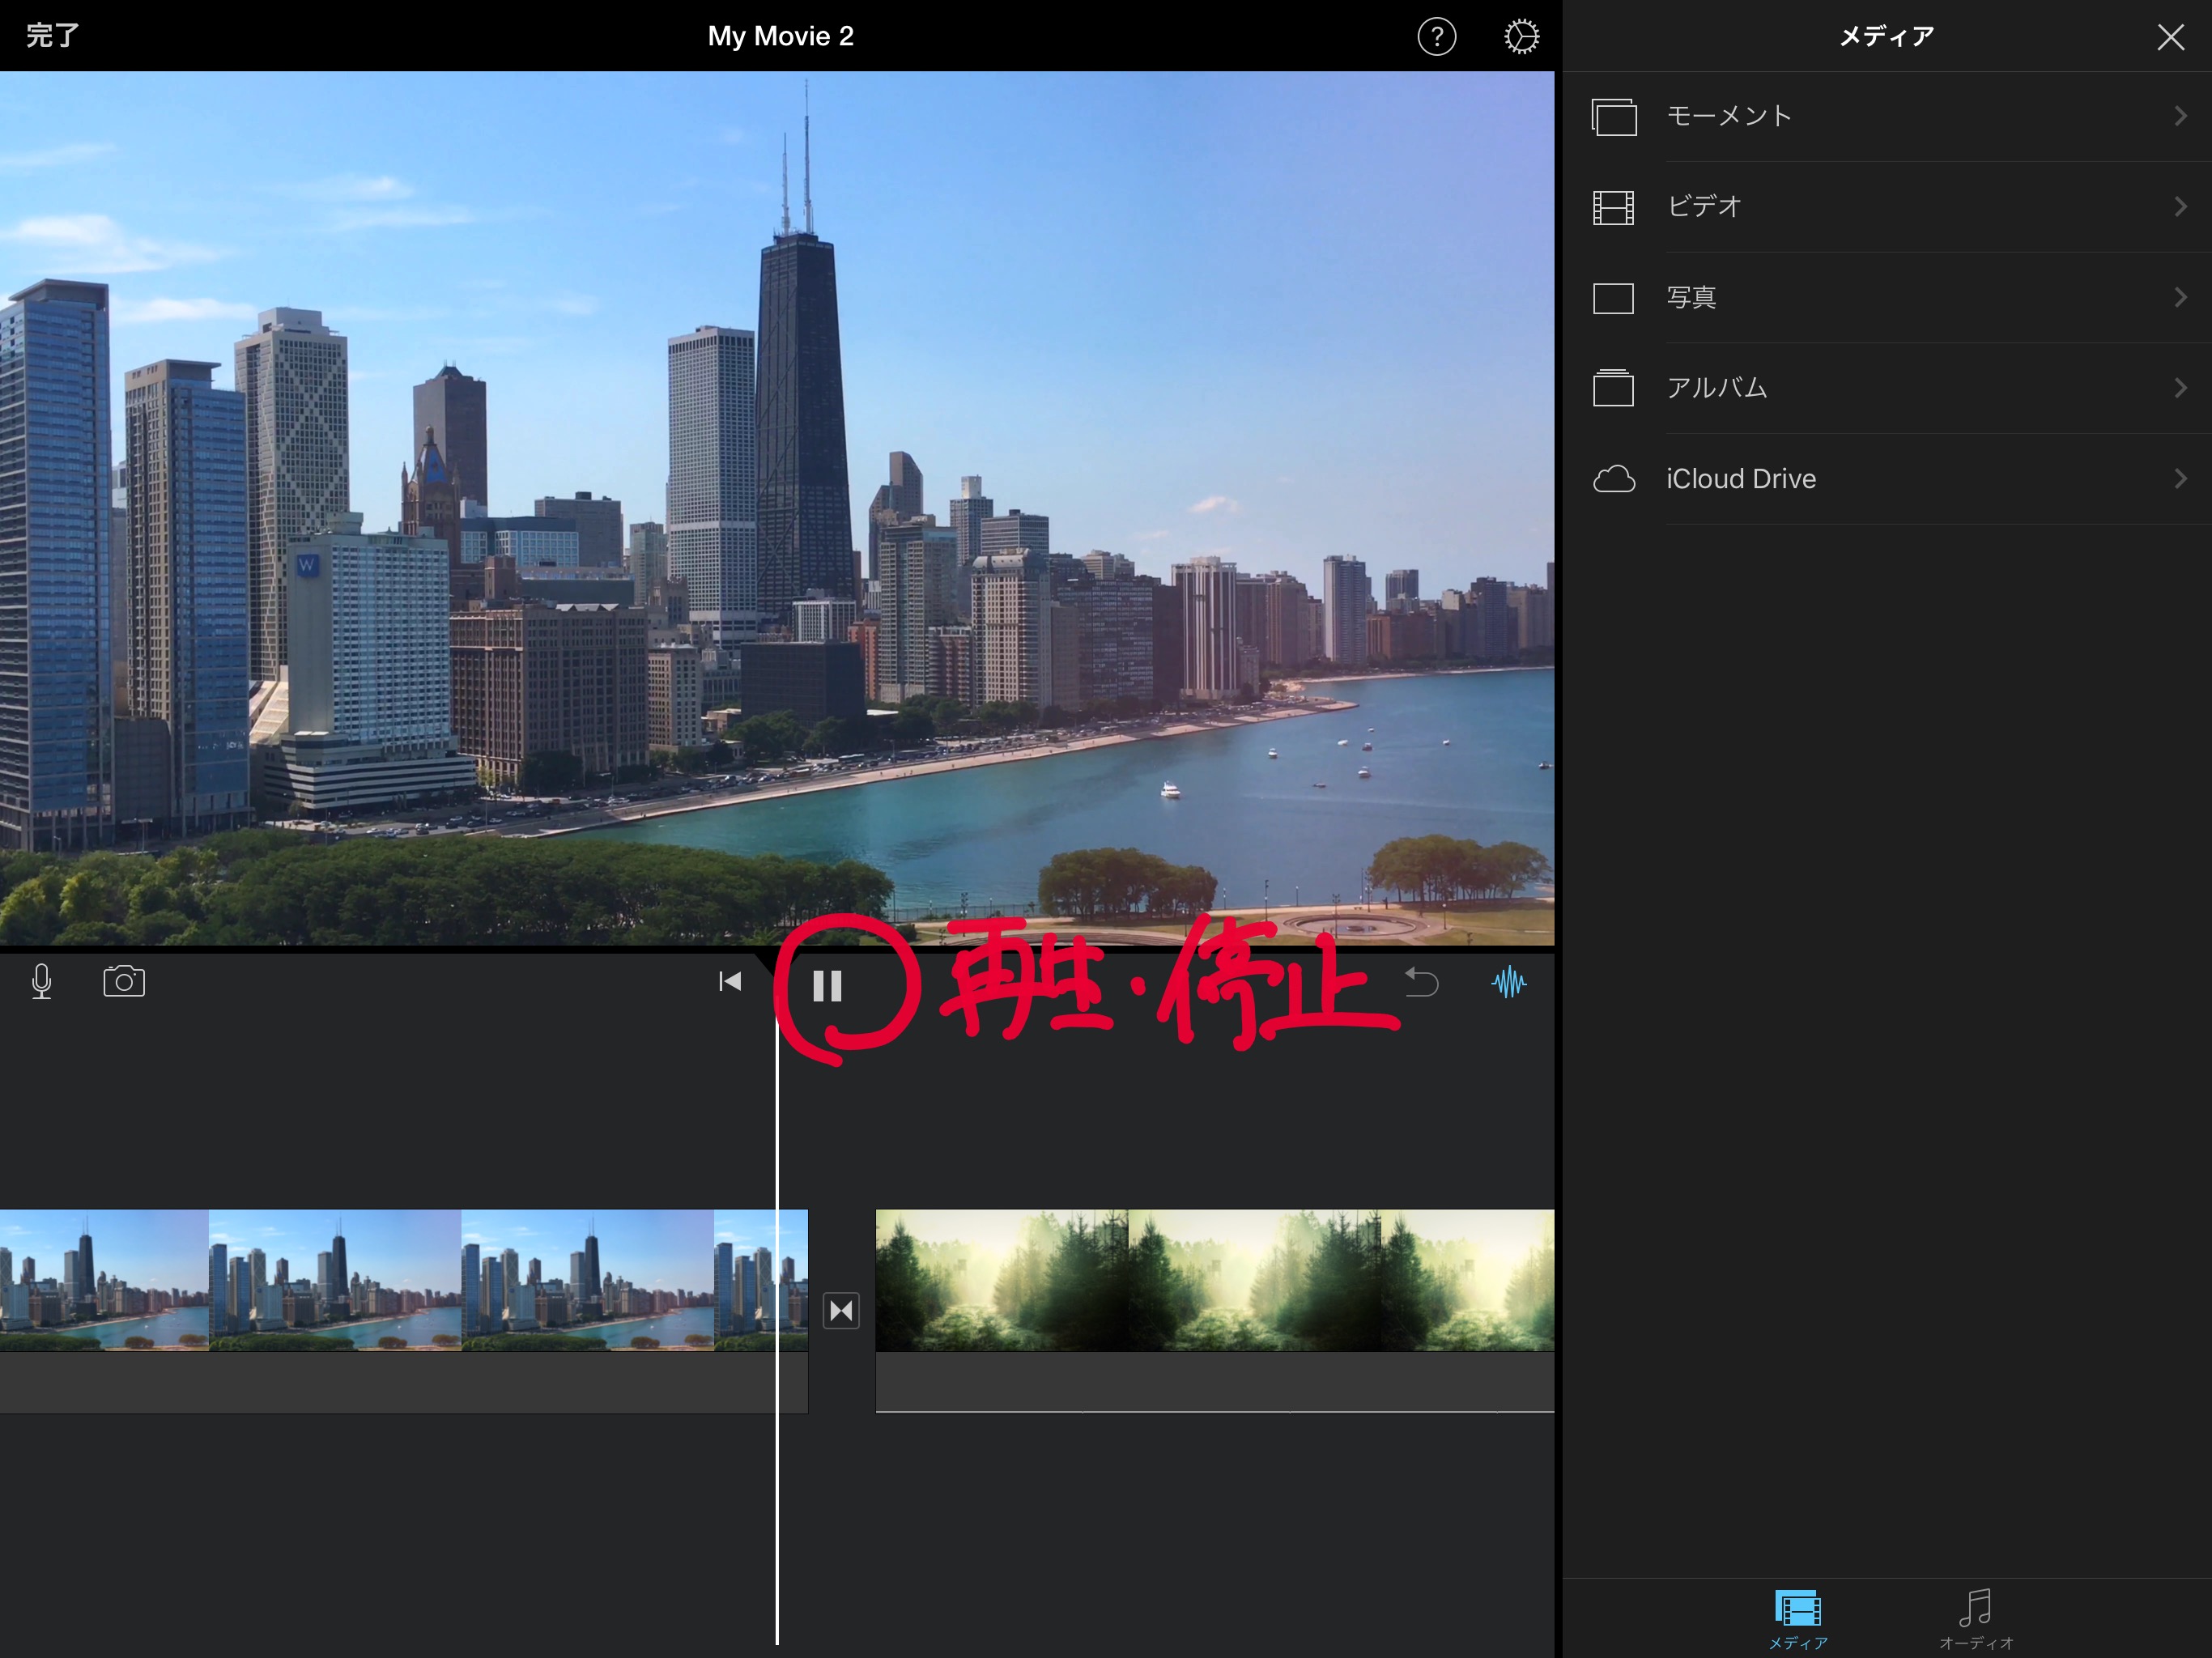The image size is (2212, 1658).
Task: Toggle the audio waveform display
Action: coord(1508,982)
